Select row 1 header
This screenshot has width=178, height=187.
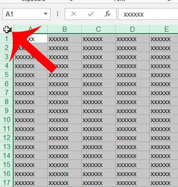point(7,39)
